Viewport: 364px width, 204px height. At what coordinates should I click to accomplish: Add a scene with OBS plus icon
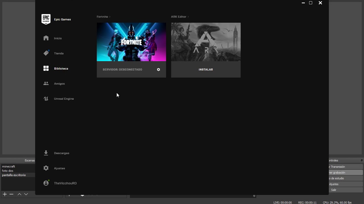pyautogui.click(x=5, y=194)
